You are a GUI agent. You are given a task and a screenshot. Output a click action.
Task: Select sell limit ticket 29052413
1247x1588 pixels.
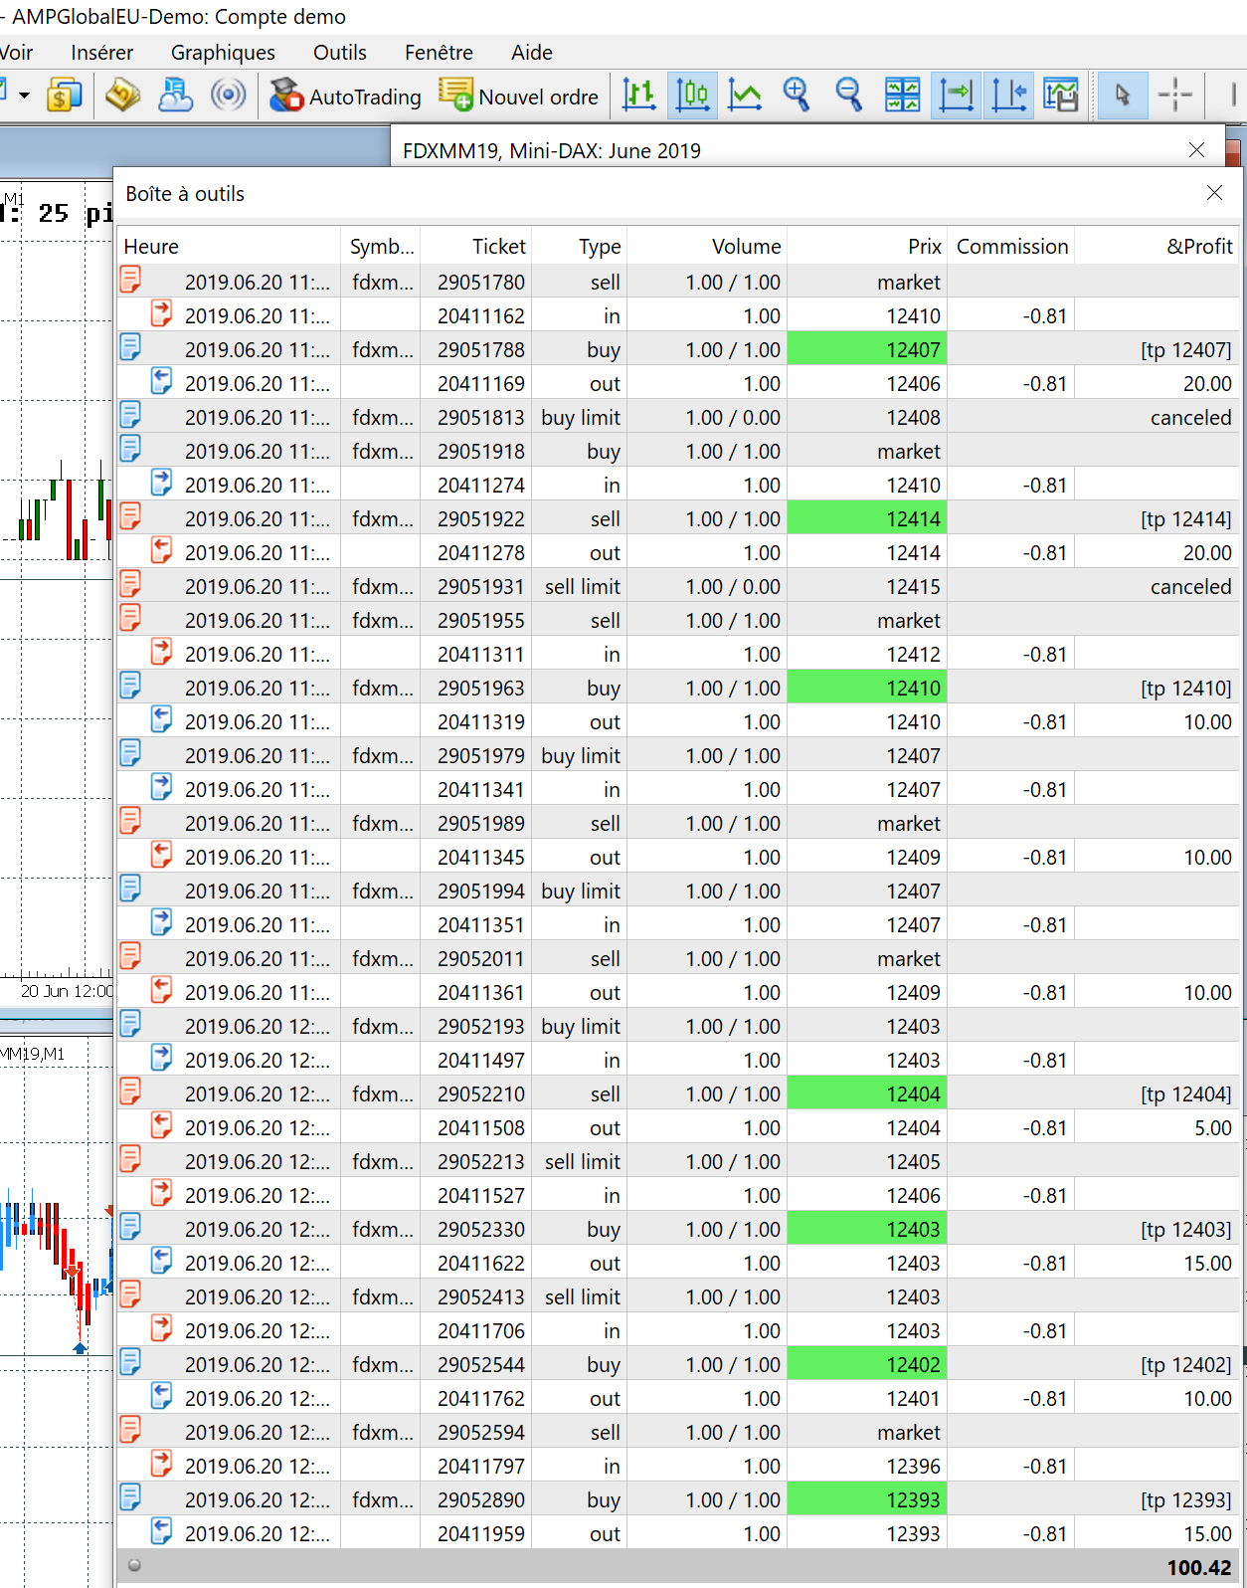tap(678, 1296)
